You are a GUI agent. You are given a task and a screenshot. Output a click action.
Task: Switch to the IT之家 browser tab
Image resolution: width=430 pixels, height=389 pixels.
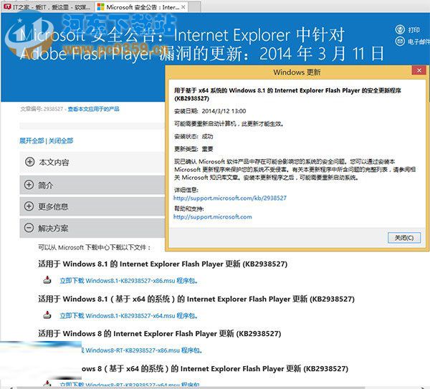coord(47,7)
